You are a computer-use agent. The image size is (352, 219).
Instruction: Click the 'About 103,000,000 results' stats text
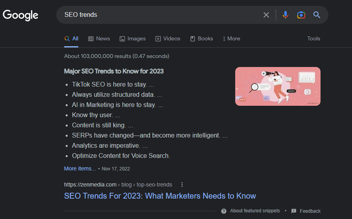(116, 56)
